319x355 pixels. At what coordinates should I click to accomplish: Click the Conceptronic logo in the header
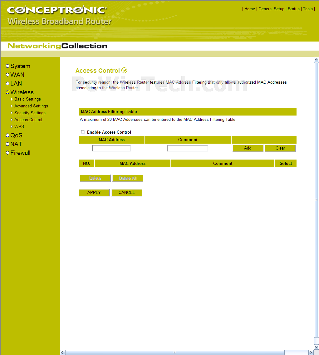(57, 10)
